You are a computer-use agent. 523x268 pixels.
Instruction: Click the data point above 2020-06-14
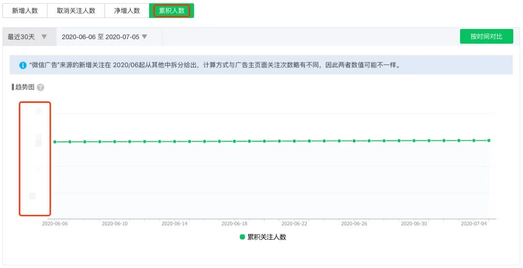[174, 141]
